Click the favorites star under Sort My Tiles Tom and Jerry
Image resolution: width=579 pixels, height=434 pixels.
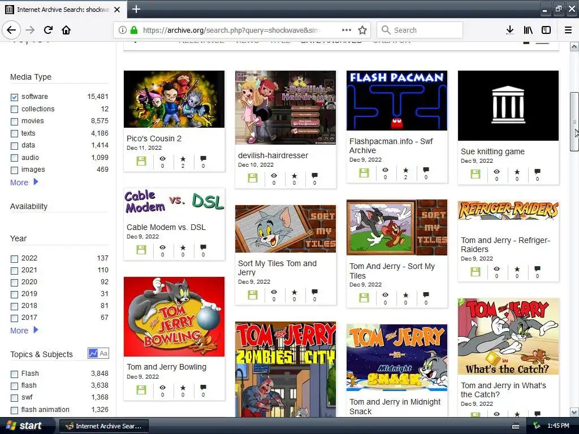(x=294, y=292)
